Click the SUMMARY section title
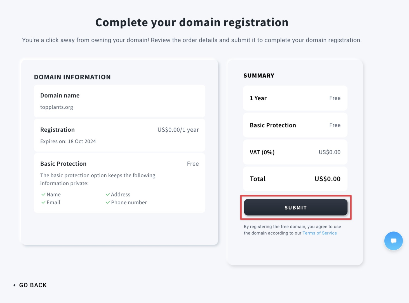The image size is (409, 303). (x=259, y=76)
